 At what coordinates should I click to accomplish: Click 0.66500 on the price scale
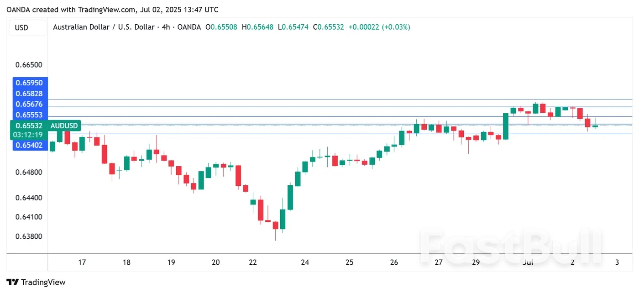click(29, 65)
